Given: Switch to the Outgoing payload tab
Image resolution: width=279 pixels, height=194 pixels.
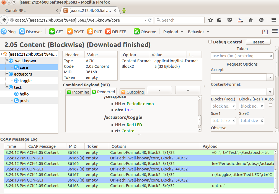Looking at the screenshot, I should (x=132, y=92).
